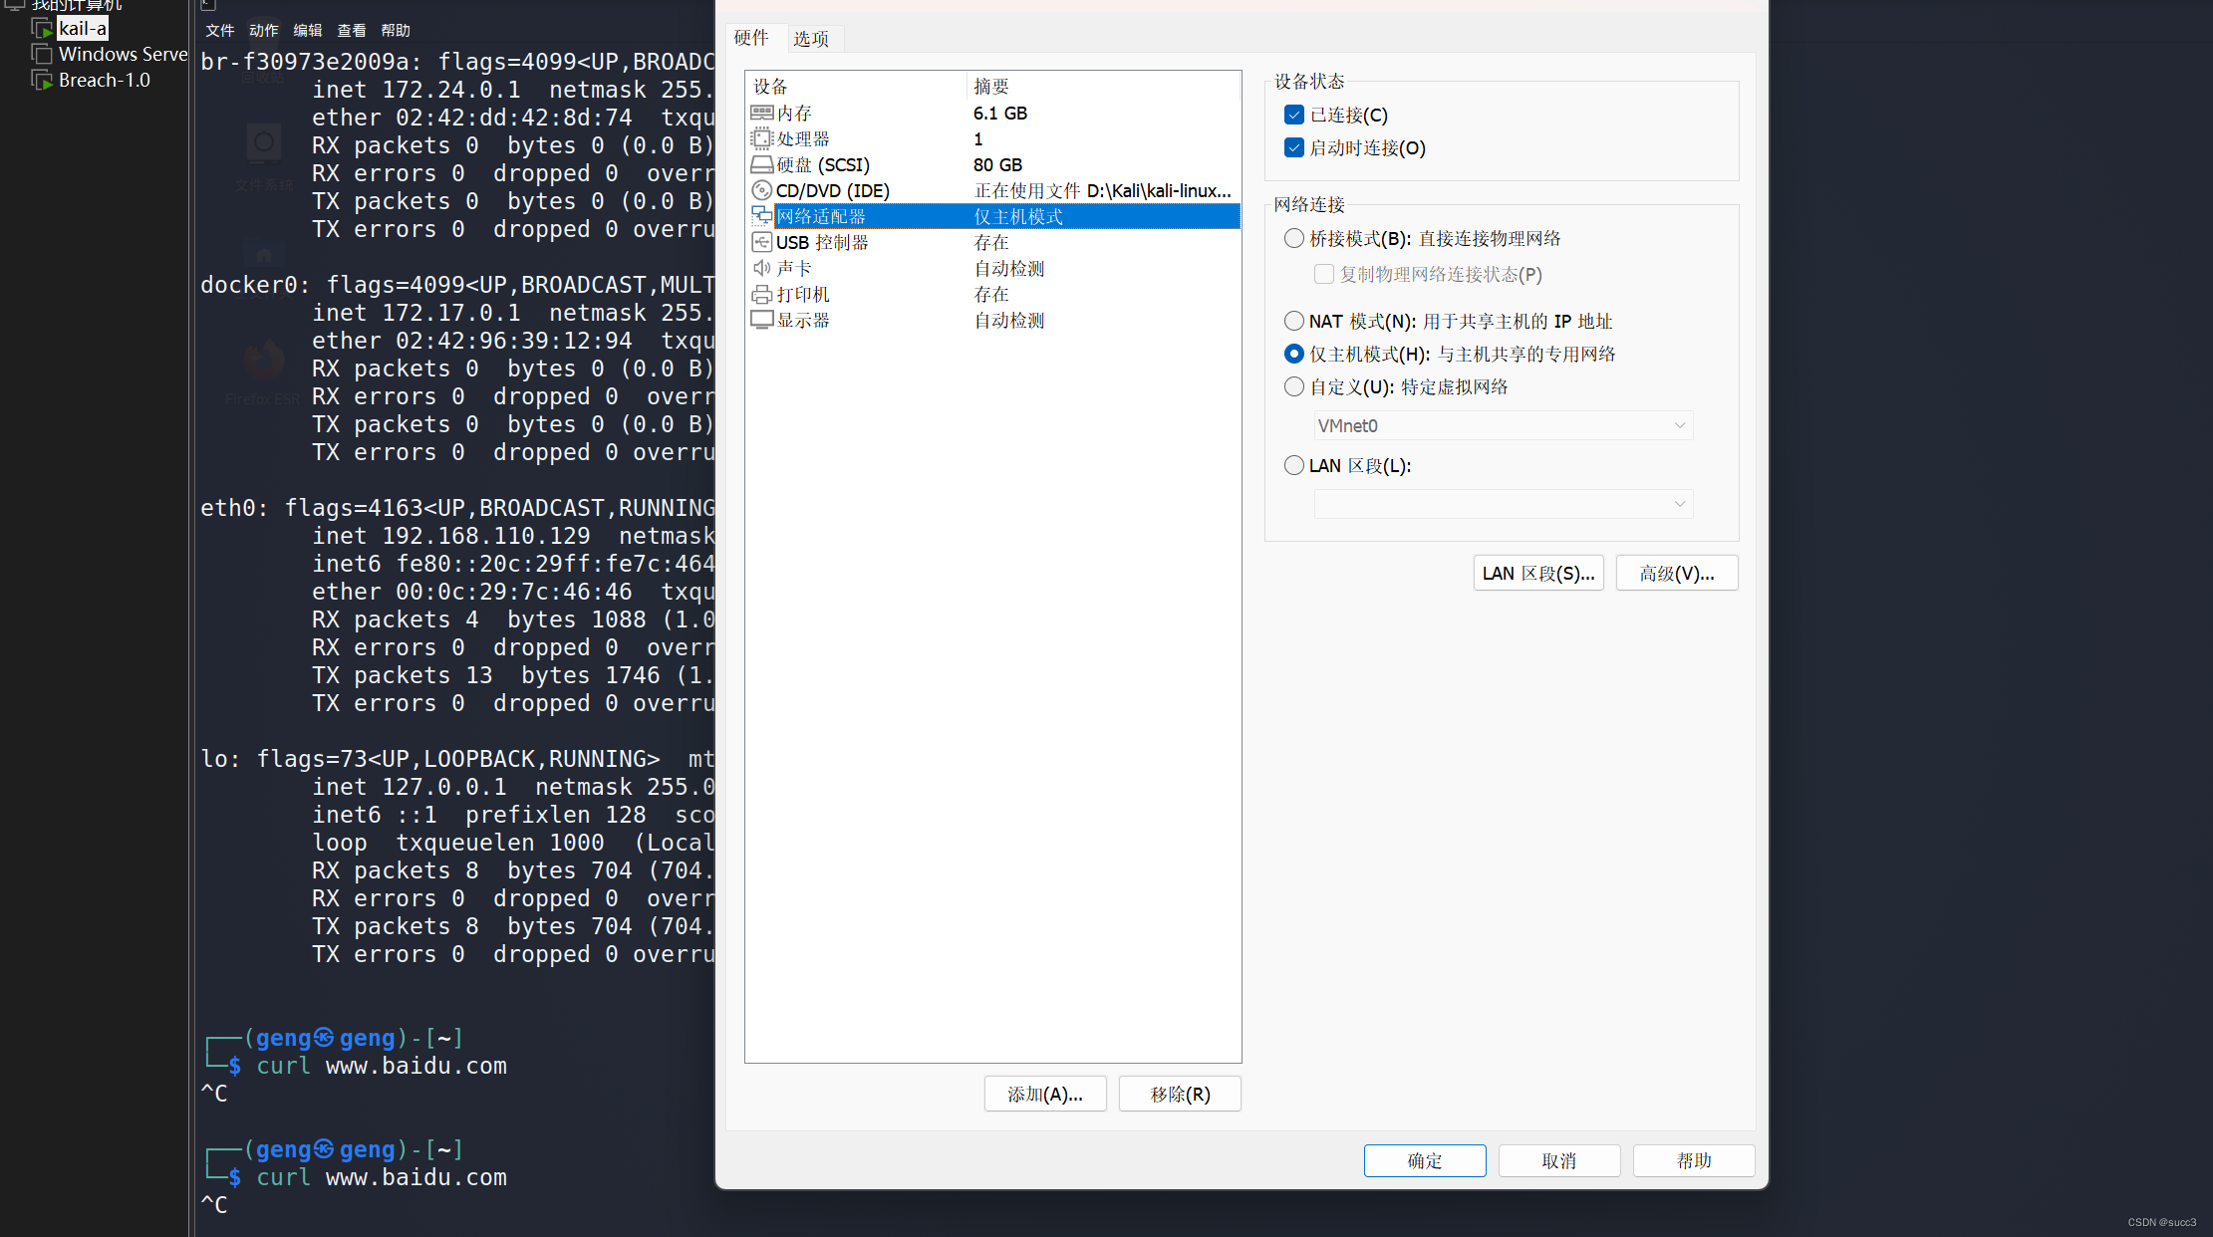Image resolution: width=2213 pixels, height=1237 pixels.
Task: Click the printer (打印机) device icon
Action: [x=761, y=295]
